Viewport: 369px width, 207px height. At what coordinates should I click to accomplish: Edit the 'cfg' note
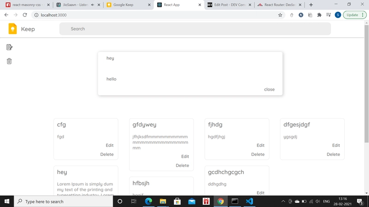pyautogui.click(x=109, y=145)
